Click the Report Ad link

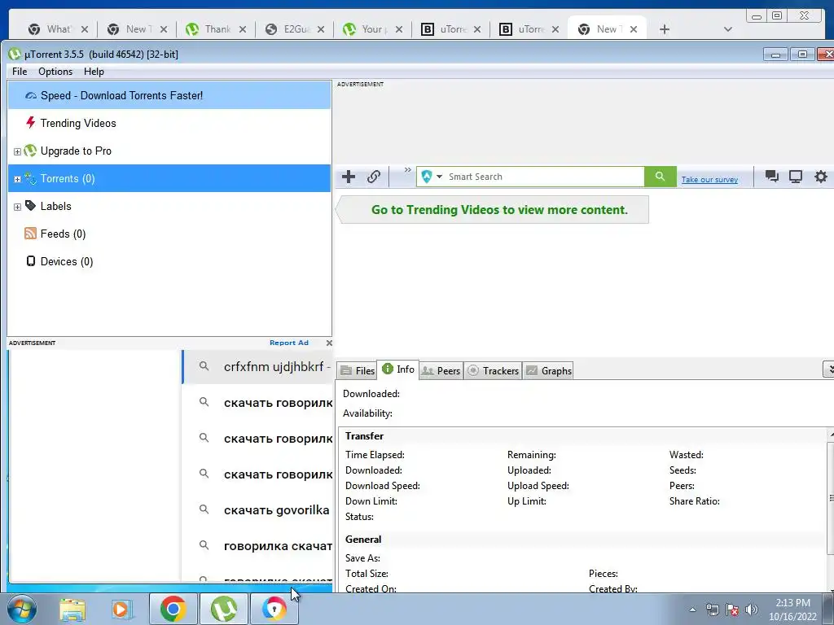289,343
